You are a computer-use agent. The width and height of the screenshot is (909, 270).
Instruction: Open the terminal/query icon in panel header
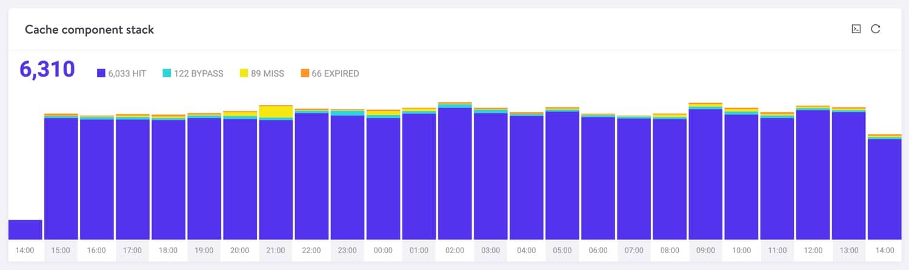click(x=856, y=29)
